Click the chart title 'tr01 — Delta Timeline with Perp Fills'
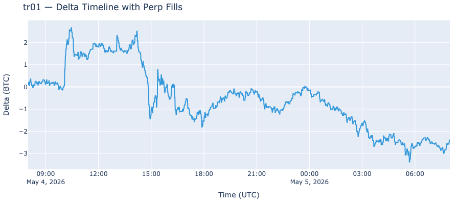 [102, 7]
